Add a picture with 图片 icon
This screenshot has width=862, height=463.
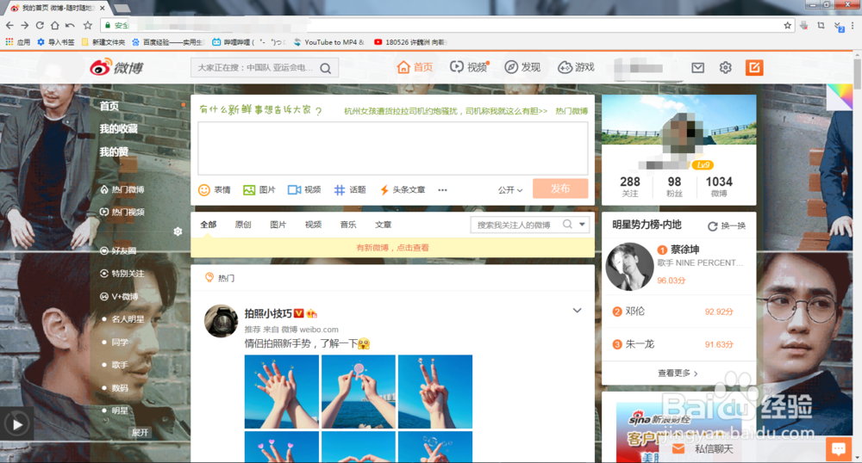pos(259,190)
